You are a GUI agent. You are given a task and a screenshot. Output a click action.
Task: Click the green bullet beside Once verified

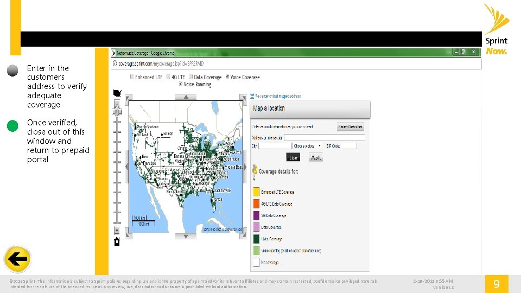12,126
